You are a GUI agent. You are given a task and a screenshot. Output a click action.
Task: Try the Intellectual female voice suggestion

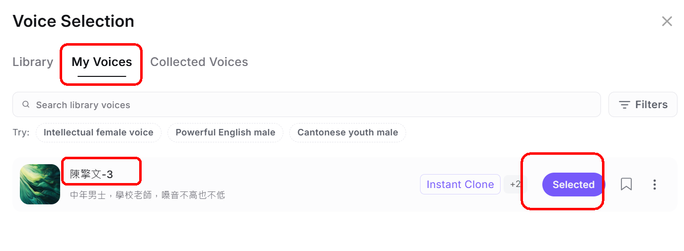coord(98,132)
